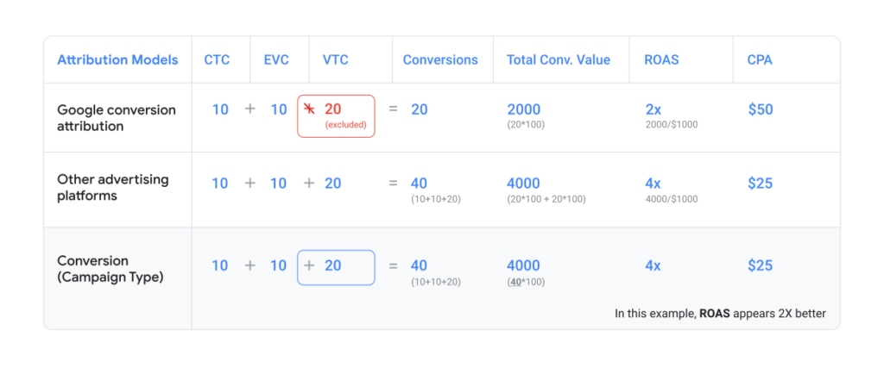Screen dimensions: 884x368
Task: Click the 2x ROAS value for Google
Action: coord(654,109)
